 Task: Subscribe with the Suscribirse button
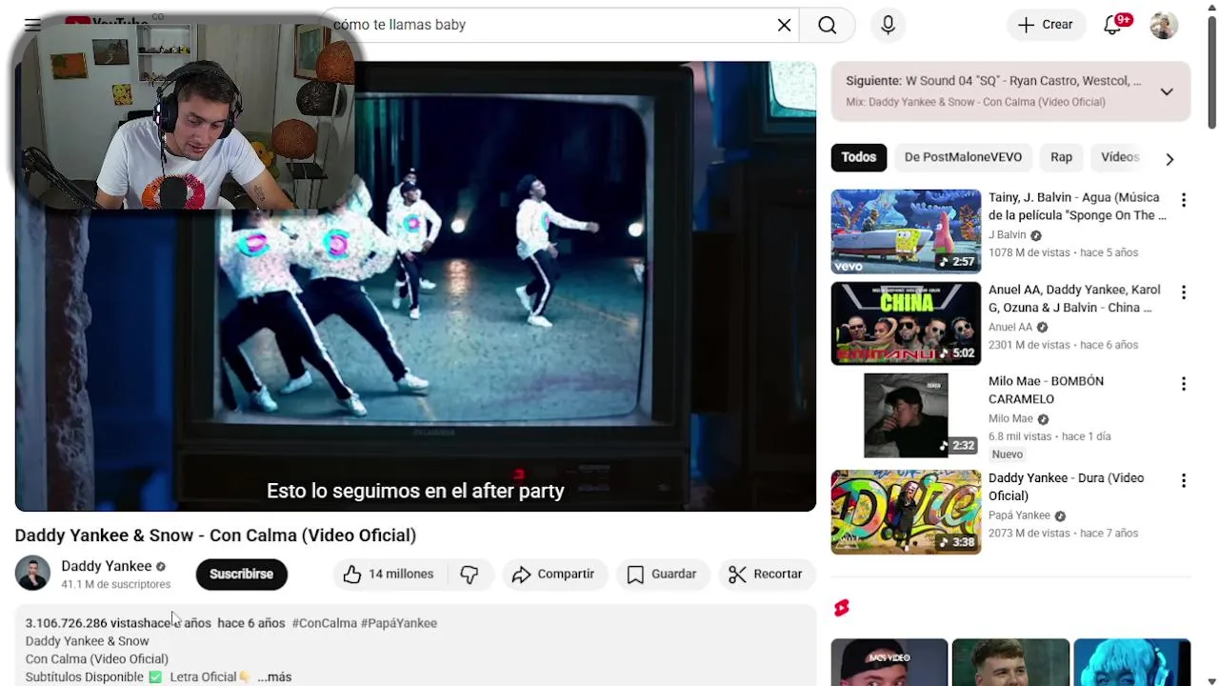pyautogui.click(x=241, y=574)
